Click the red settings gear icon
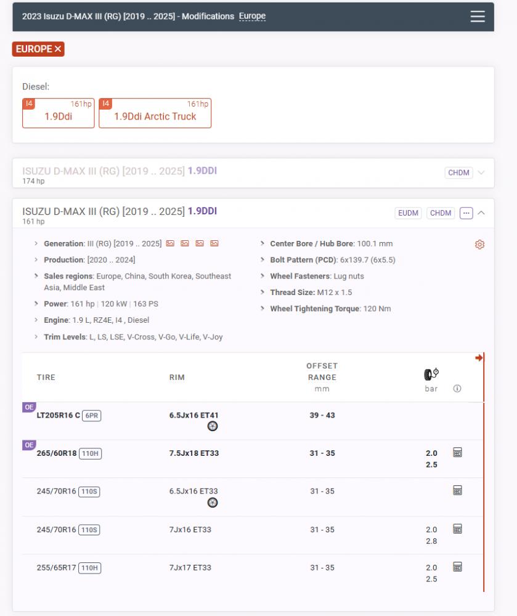The width and height of the screenshot is (517, 616). click(x=479, y=245)
